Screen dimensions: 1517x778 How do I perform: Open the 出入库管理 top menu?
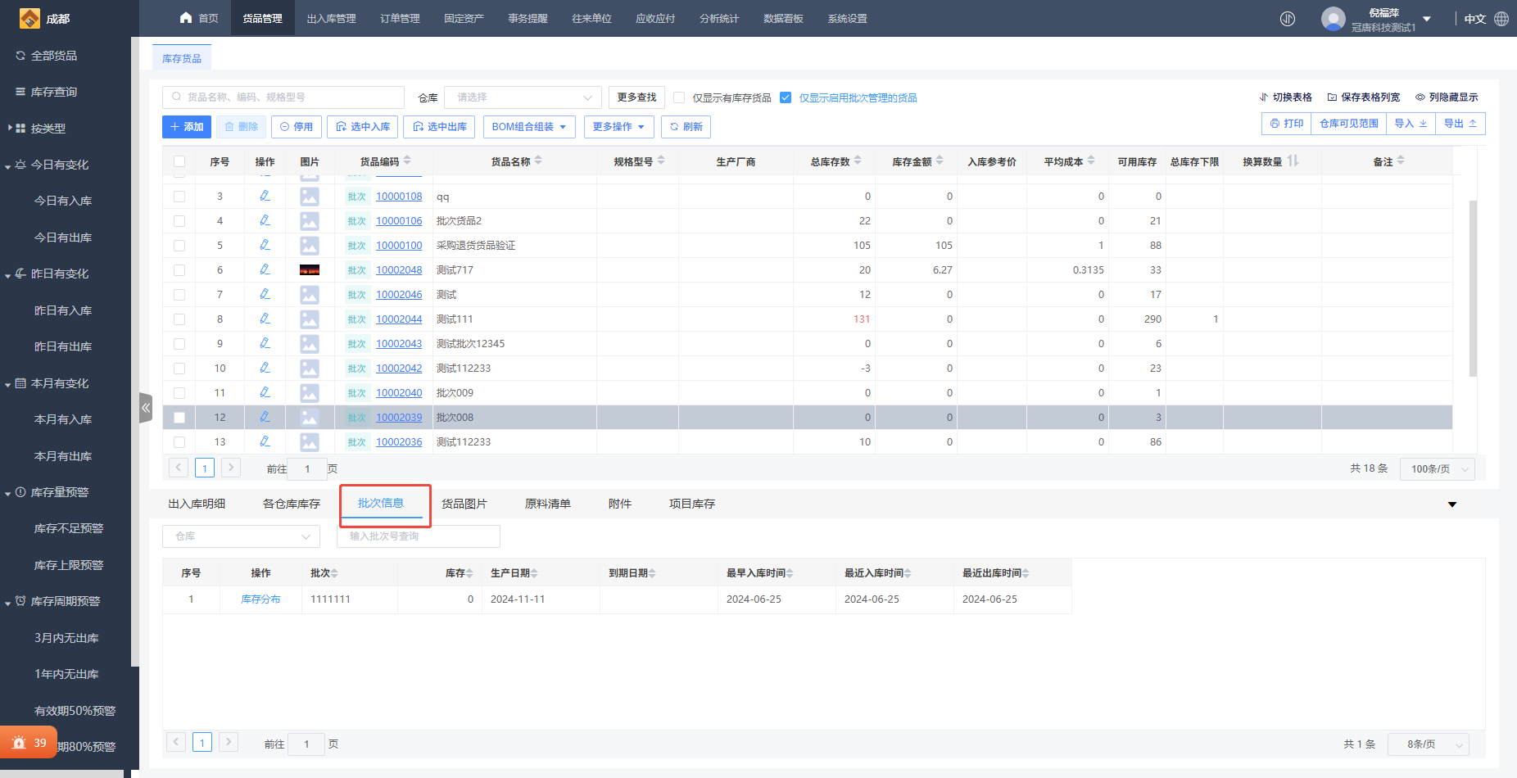(331, 19)
